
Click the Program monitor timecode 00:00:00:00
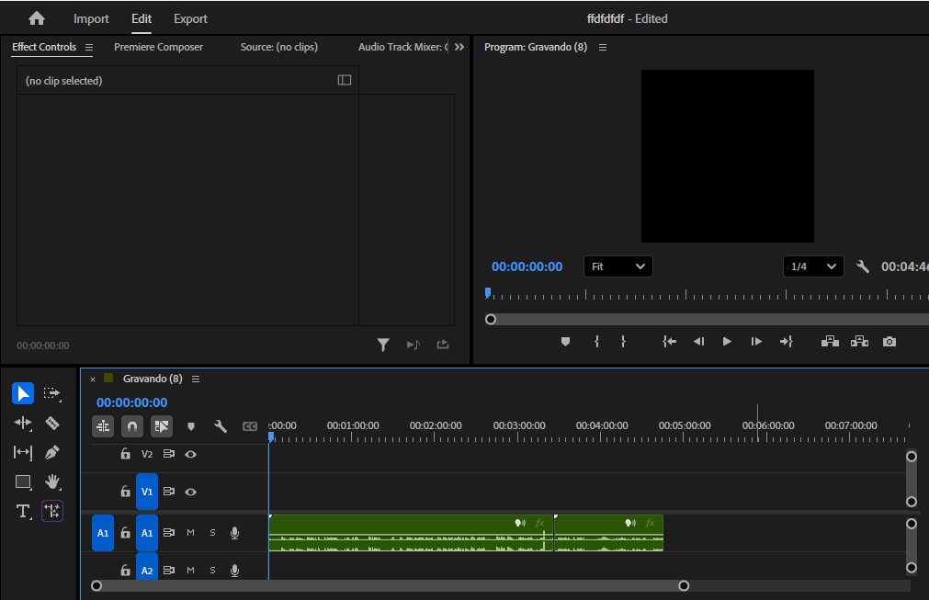527,266
